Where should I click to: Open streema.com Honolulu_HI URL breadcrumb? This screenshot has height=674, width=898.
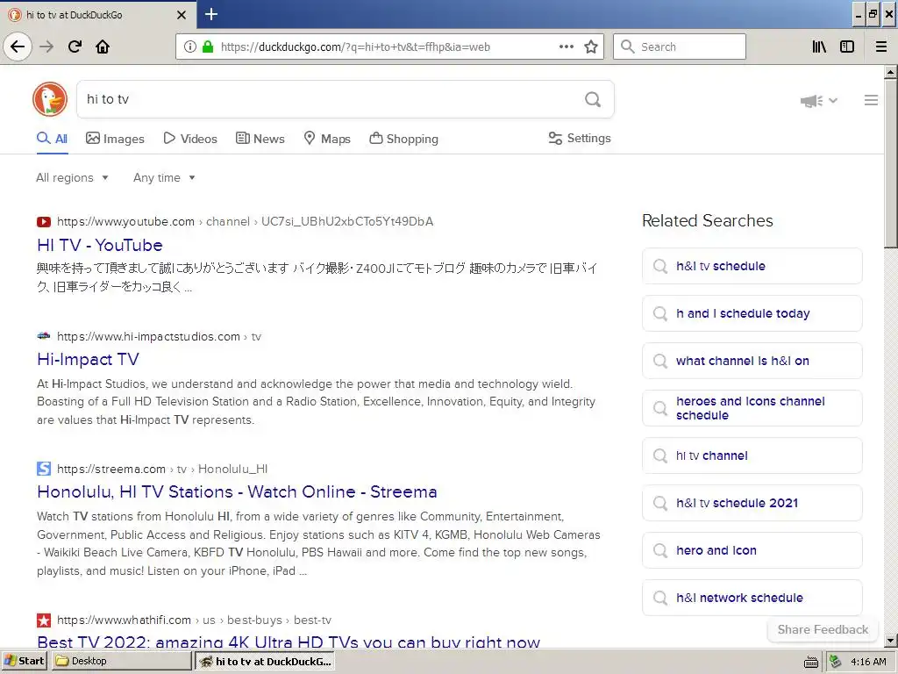(162, 469)
